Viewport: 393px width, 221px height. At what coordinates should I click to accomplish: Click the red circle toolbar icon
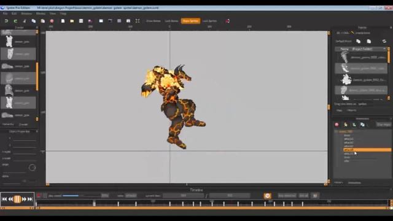click(52, 21)
